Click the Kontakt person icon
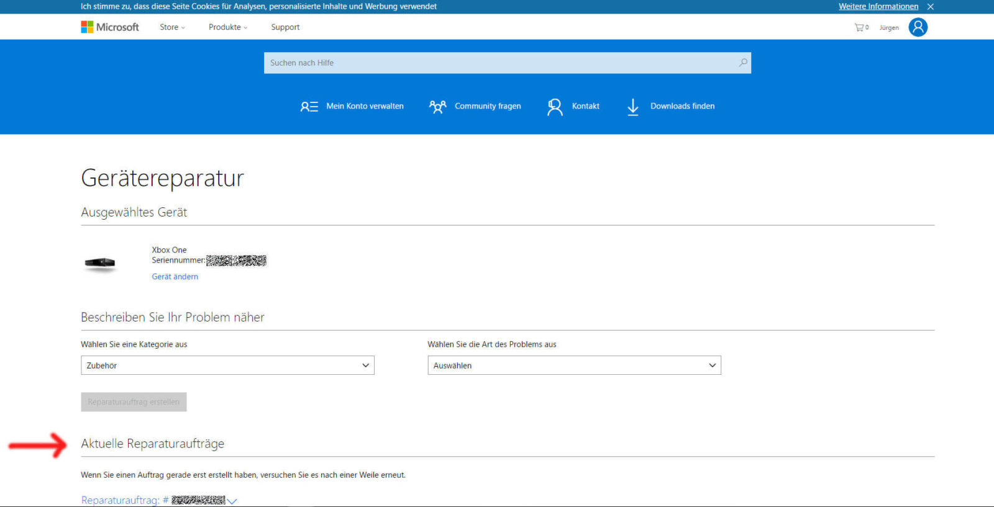Viewport: 994px width, 507px height. (x=555, y=107)
